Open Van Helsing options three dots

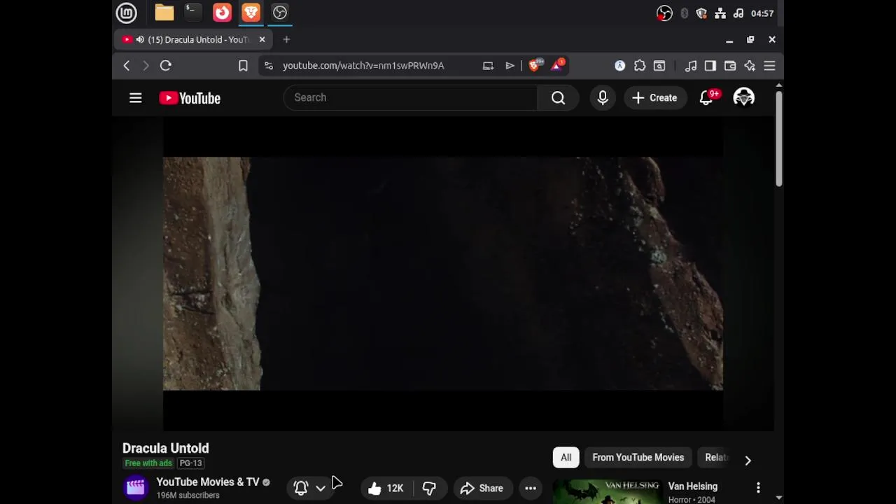[x=758, y=487]
